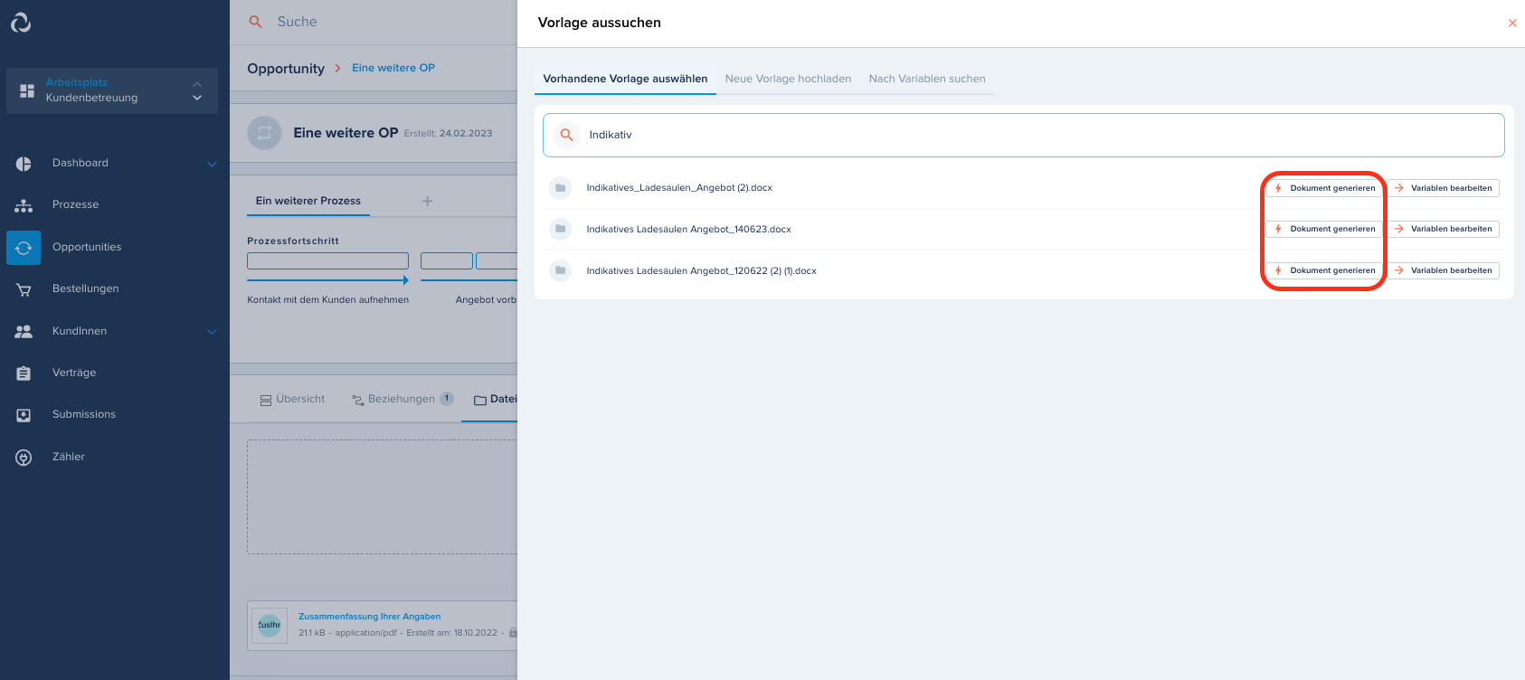The height and width of the screenshot is (680, 1525).
Task: Open the Arbeitsplatz Kundenbetreuung switcher
Action: click(x=112, y=90)
